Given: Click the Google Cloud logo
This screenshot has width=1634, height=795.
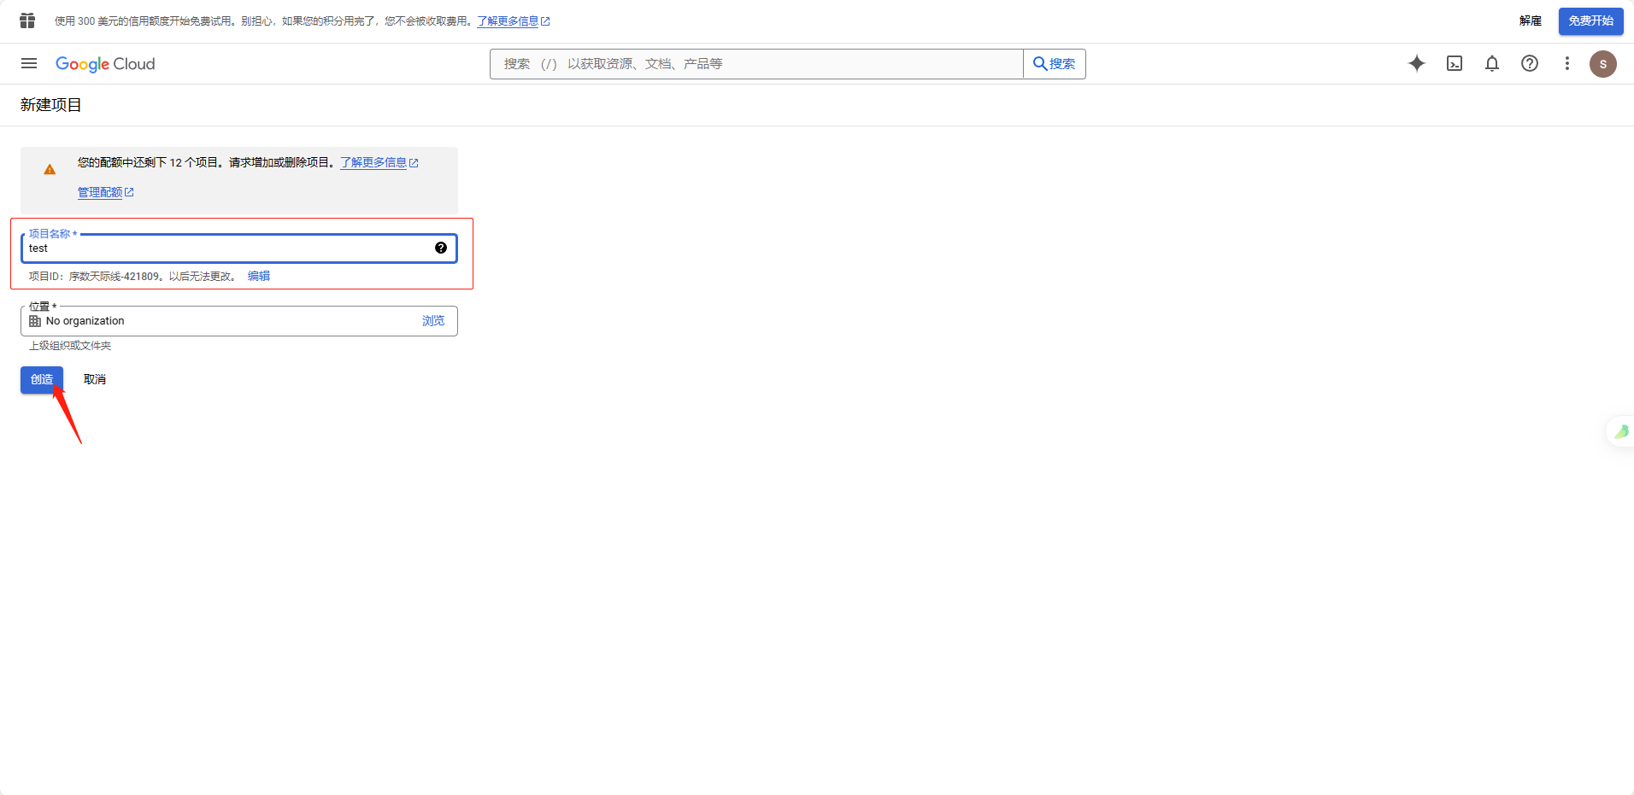Looking at the screenshot, I should coord(105,64).
